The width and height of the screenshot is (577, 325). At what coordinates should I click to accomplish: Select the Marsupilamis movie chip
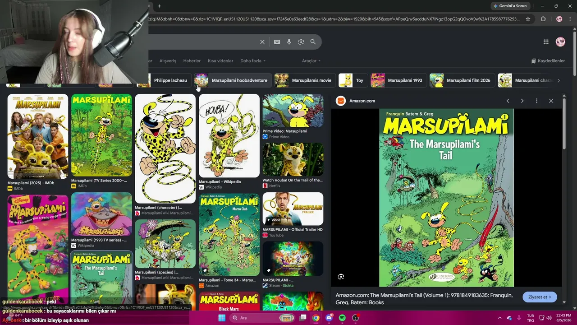[x=305, y=80]
